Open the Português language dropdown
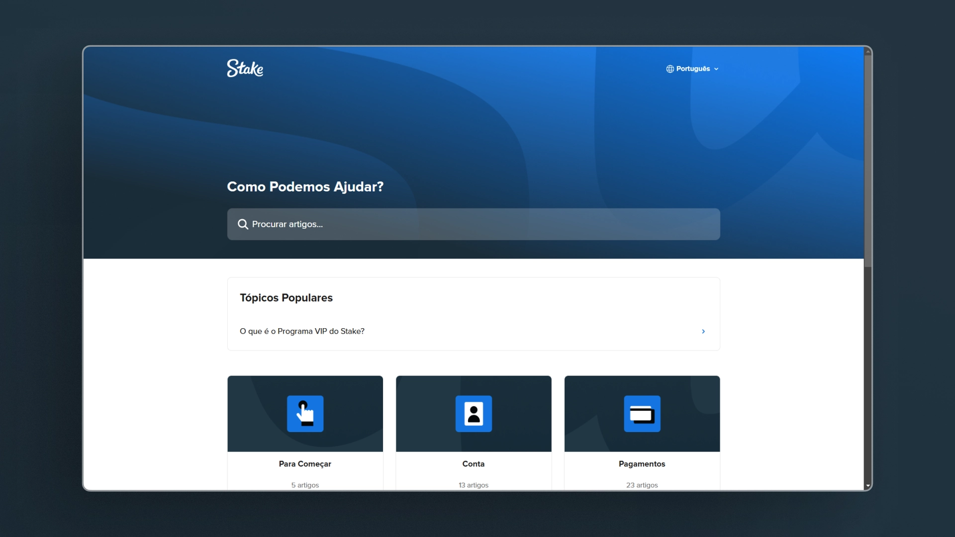The width and height of the screenshot is (955, 537). [693, 69]
